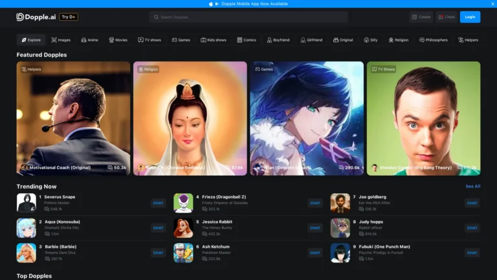Open Ash Ketchum's avatar icon
Viewport: 497px width, 280px height.
[183, 253]
